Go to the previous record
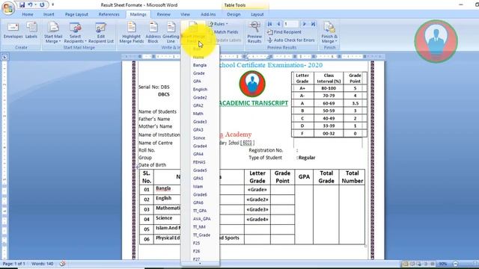The width and height of the screenshot is (479, 269). pos(278,24)
